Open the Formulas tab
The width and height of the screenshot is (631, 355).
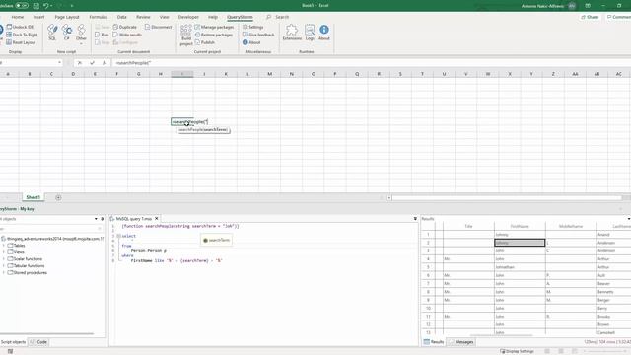pyautogui.click(x=99, y=17)
